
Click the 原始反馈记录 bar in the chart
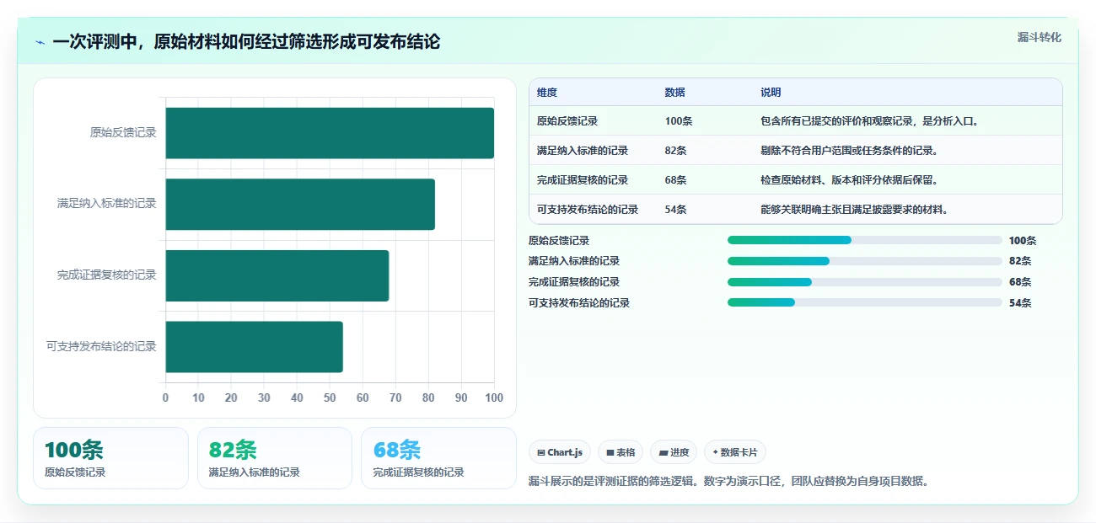[330, 133]
